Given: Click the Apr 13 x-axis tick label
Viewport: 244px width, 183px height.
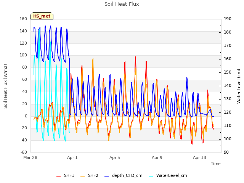Looking at the screenshot, I should [x=199, y=157].
